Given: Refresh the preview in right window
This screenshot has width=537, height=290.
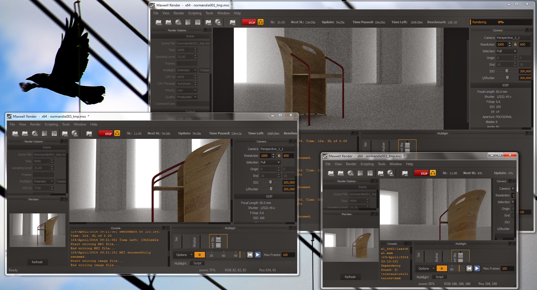Looking at the screenshot, I should [350, 277].
